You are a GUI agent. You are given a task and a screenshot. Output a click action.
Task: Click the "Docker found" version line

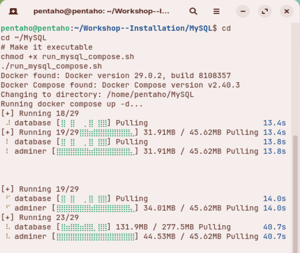click(x=116, y=75)
